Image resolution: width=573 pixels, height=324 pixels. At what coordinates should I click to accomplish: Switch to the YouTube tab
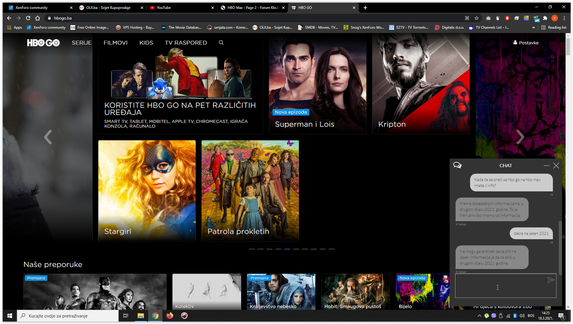click(x=181, y=8)
